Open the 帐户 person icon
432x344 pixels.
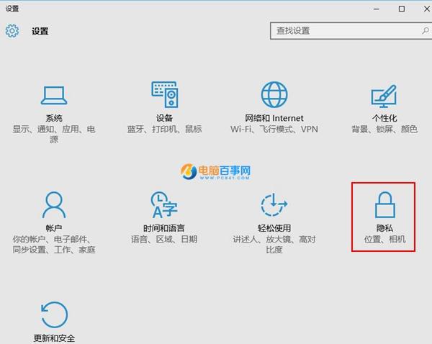pos(54,205)
